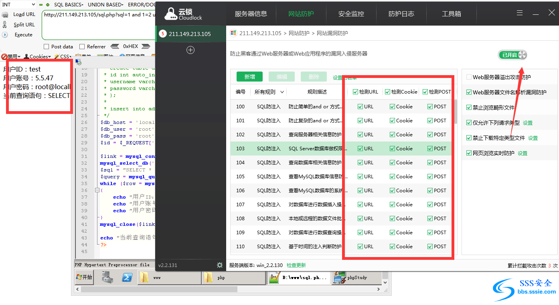Click the Cloudlock logo icon
Screen dimensions: 559x305
[170, 14]
